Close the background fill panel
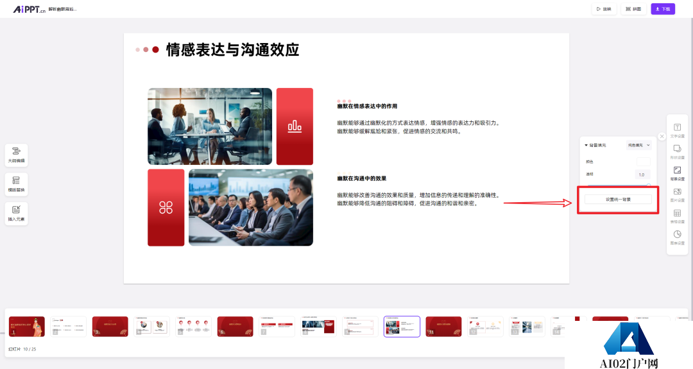The image size is (693, 369). pos(662,137)
